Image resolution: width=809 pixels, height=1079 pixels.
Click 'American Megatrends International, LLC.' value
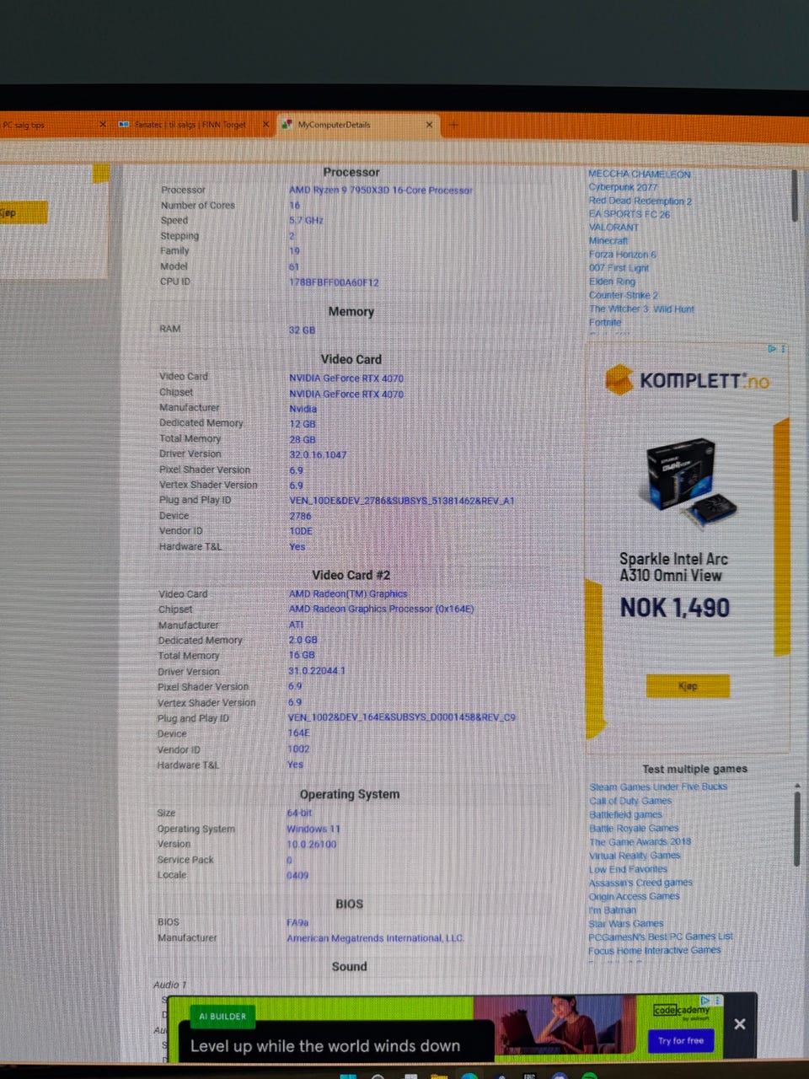point(375,938)
